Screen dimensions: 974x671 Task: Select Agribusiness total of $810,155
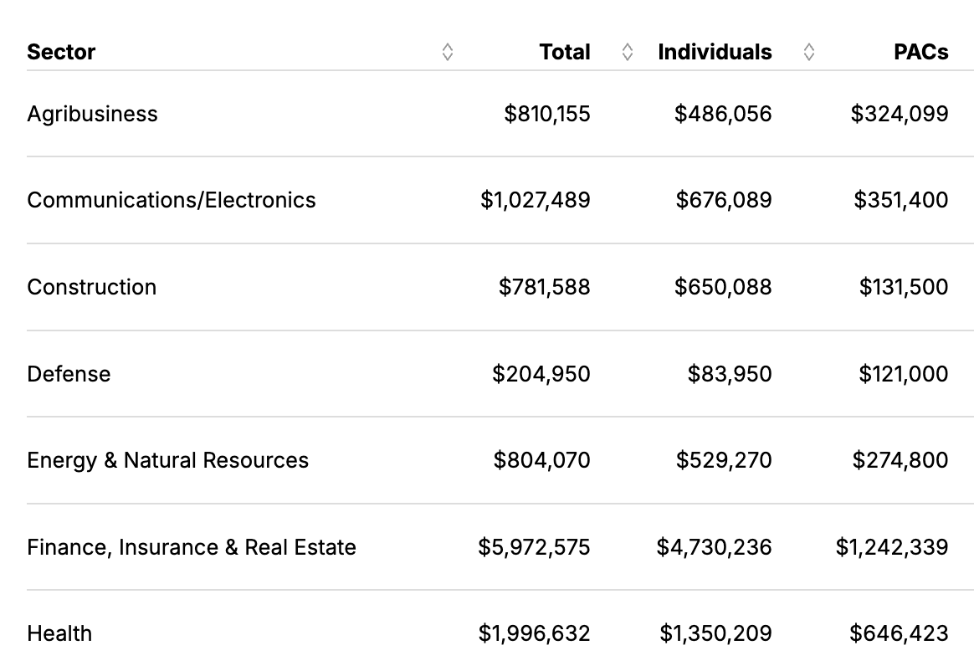pos(546,114)
